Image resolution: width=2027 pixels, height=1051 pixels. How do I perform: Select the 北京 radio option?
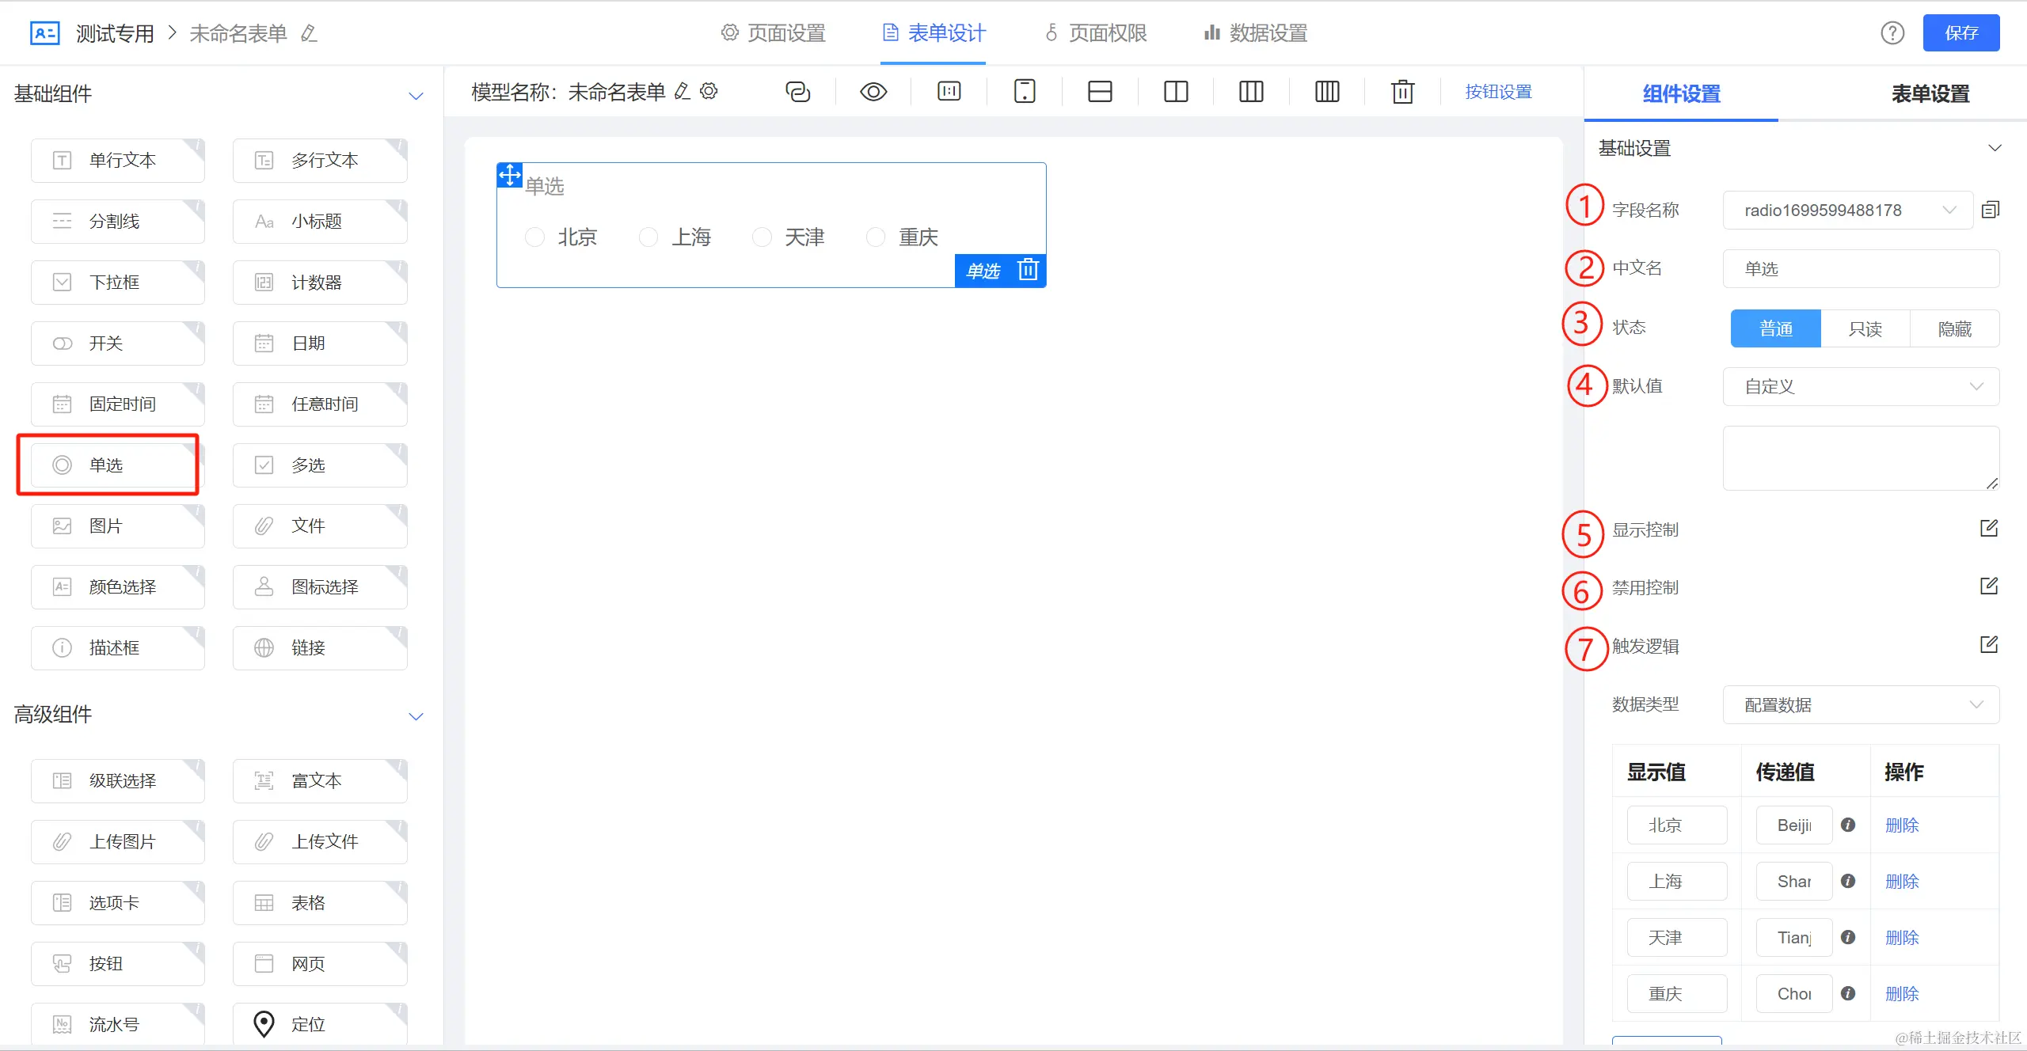coord(535,237)
